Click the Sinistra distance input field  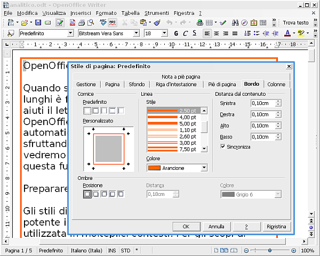coord(263,103)
